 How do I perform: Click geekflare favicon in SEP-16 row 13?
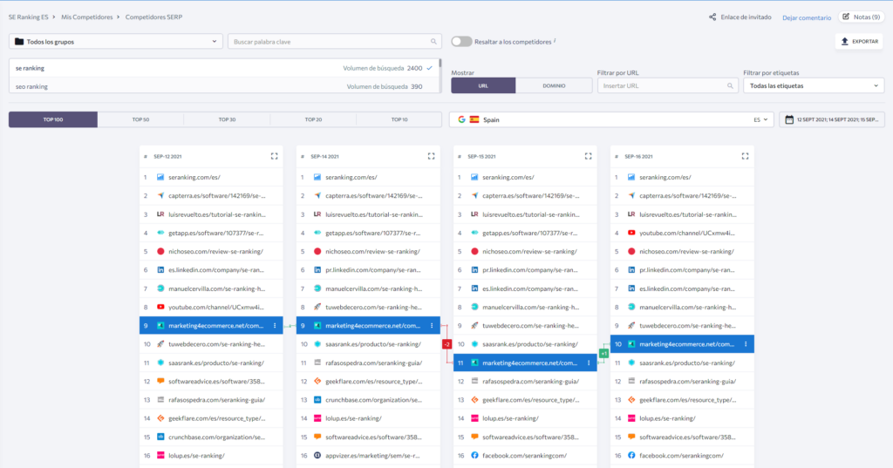point(631,400)
